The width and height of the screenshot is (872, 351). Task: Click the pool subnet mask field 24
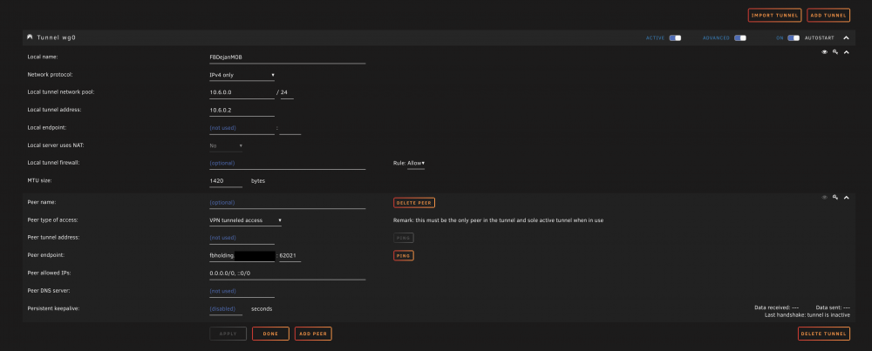click(287, 92)
